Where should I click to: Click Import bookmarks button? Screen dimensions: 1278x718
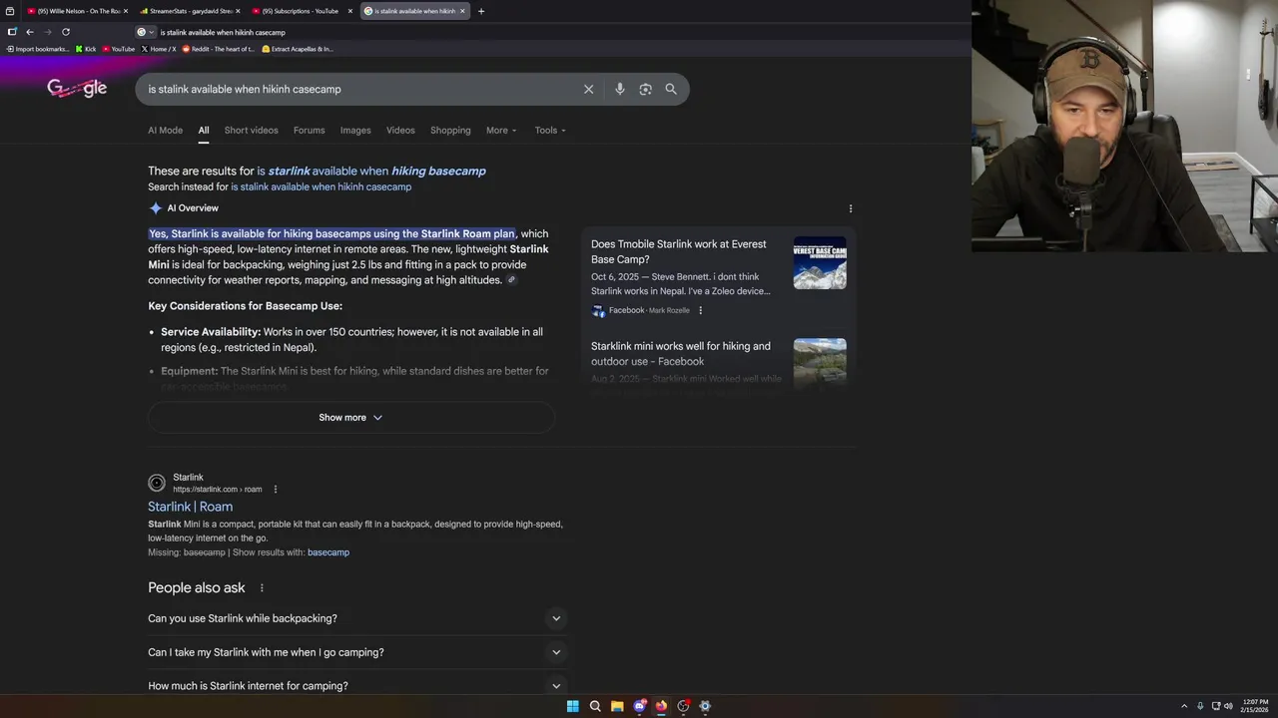38,49
